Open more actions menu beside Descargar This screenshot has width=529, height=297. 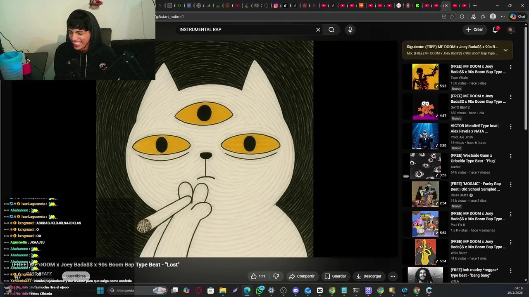tap(393, 276)
